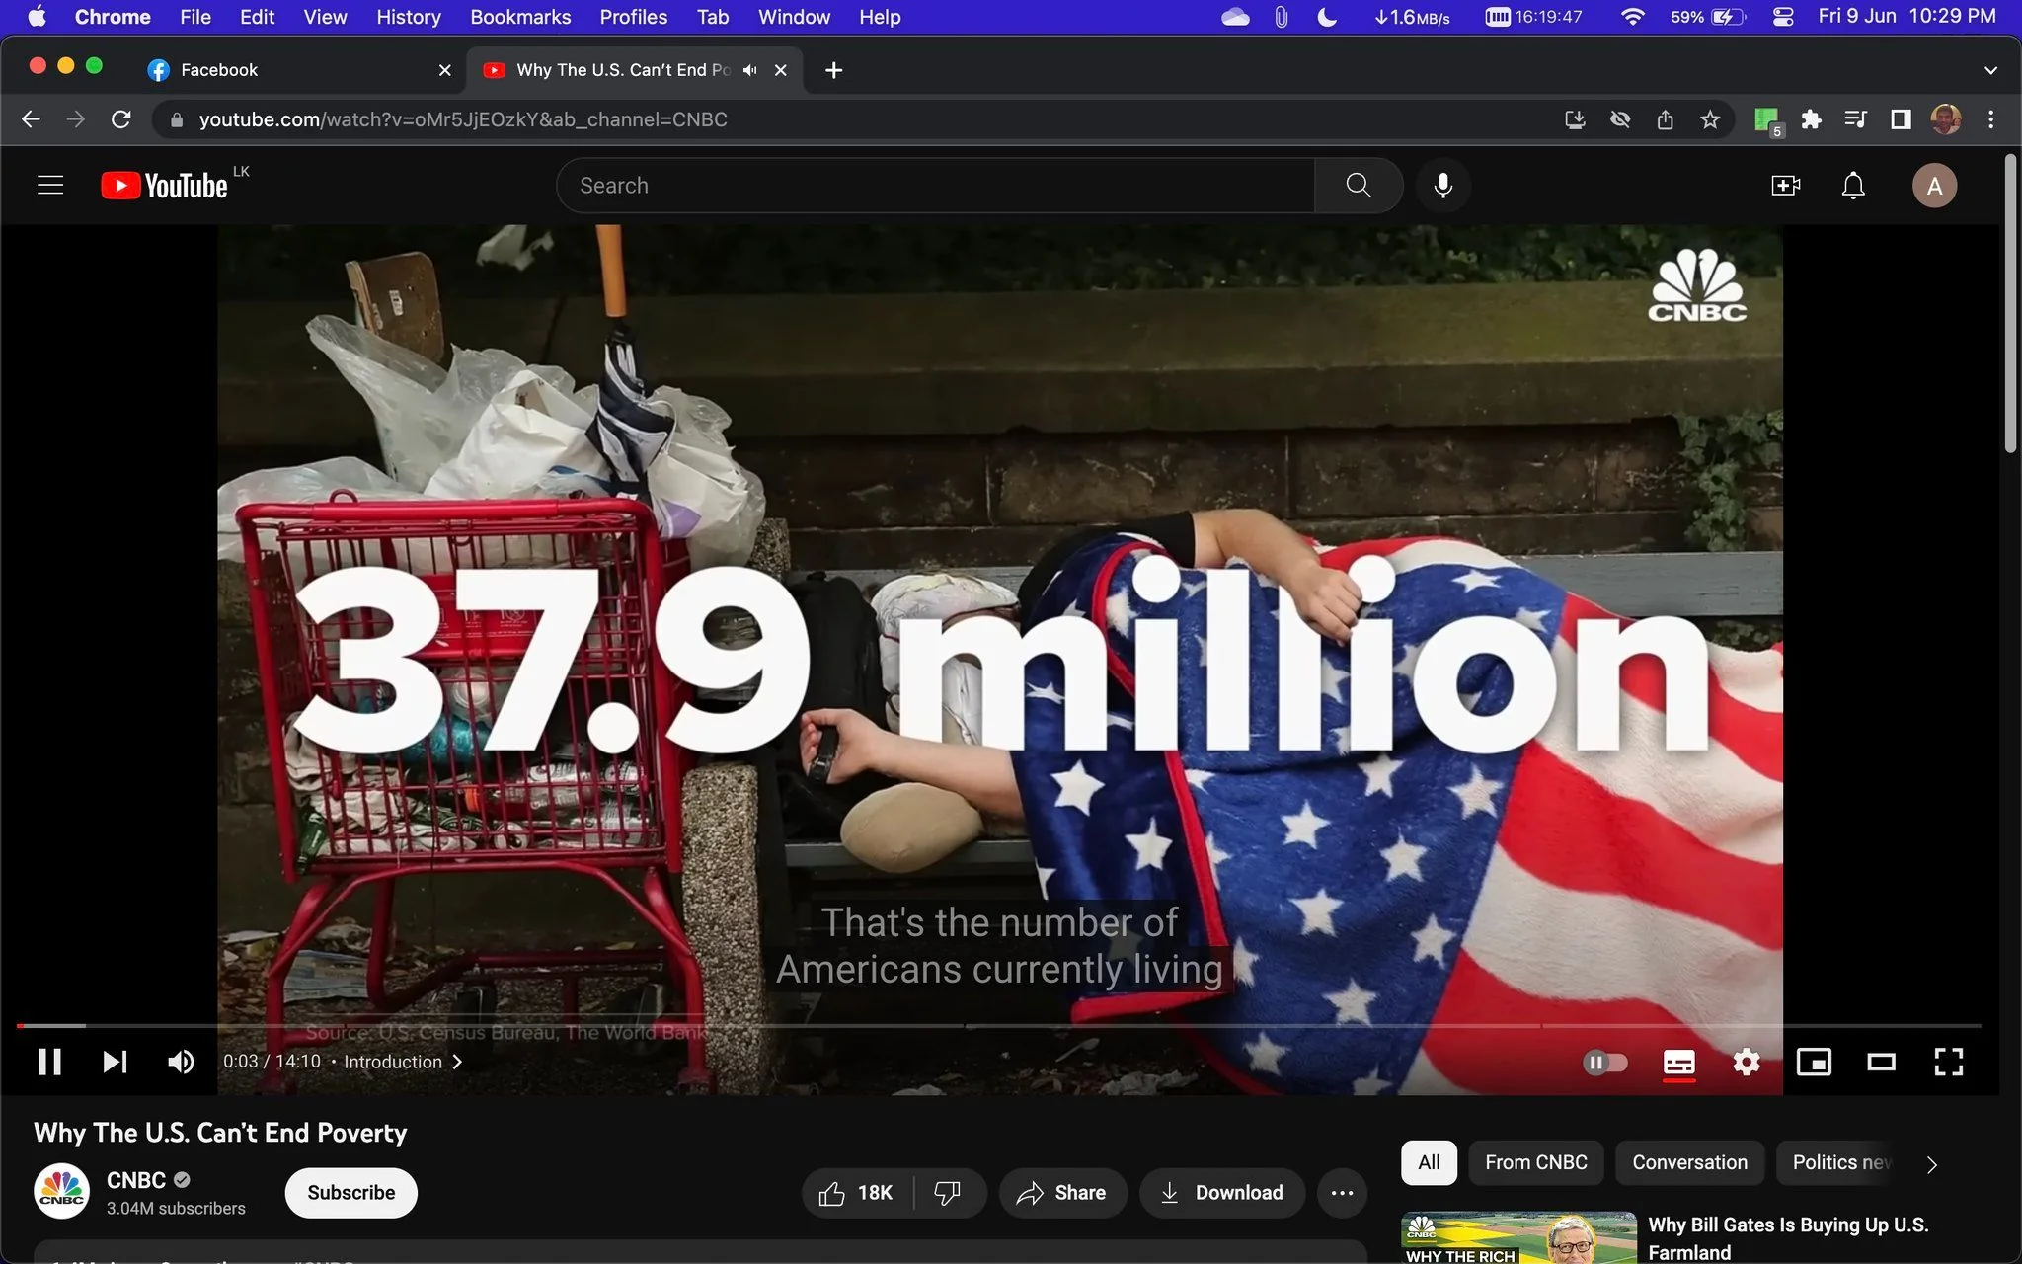Enter full screen mode
The width and height of the screenshot is (2022, 1264).
coord(1948,1063)
